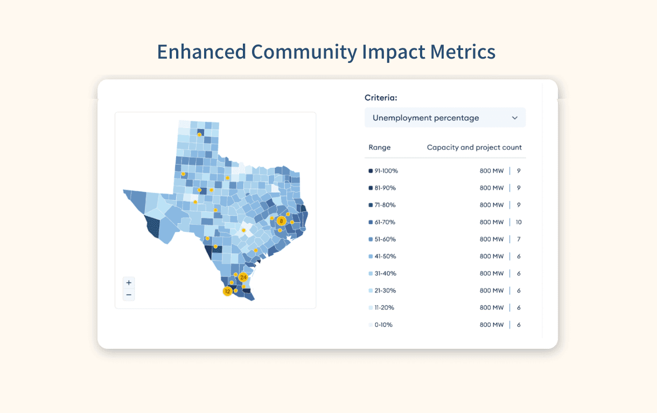
Task: Click the 91-100% range color swatch
Action: (x=371, y=171)
